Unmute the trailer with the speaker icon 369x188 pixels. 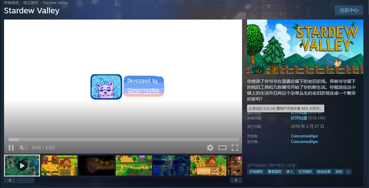pos(23,148)
